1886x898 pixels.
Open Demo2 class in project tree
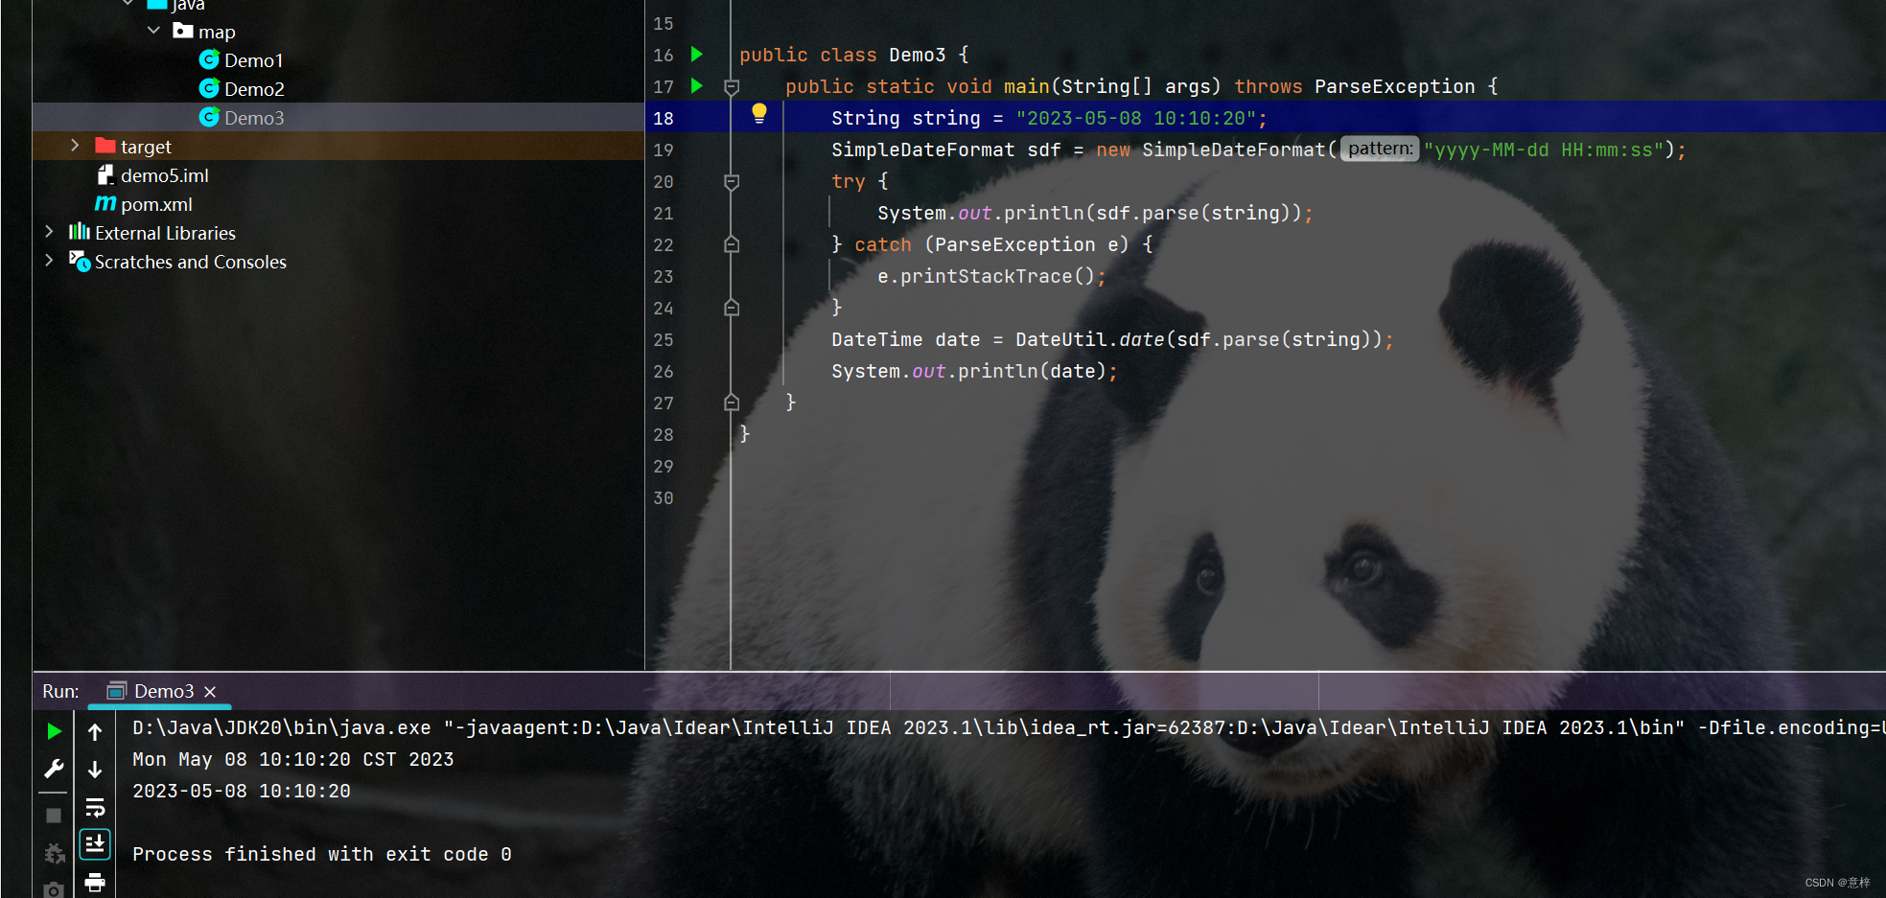click(x=254, y=89)
